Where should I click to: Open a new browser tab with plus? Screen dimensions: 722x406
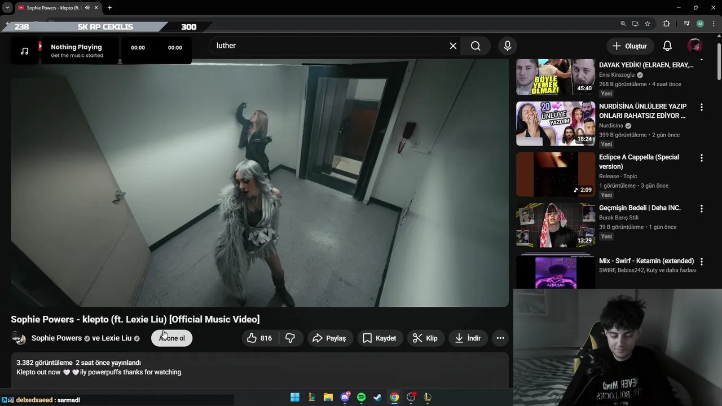click(x=109, y=8)
